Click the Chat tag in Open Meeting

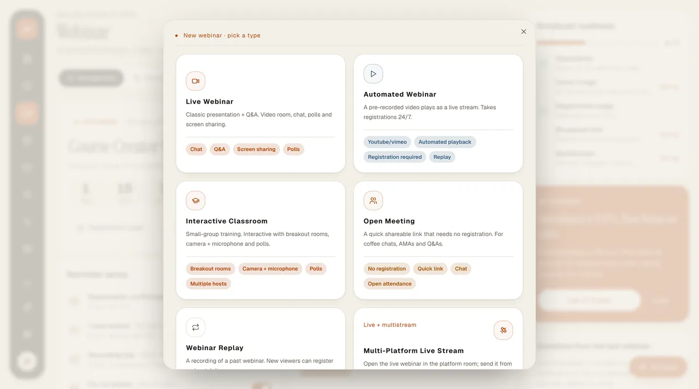point(461,269)
